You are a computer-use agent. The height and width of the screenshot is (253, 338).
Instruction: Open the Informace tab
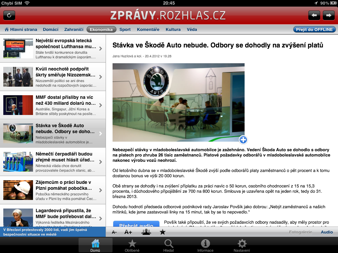(205, 245)
